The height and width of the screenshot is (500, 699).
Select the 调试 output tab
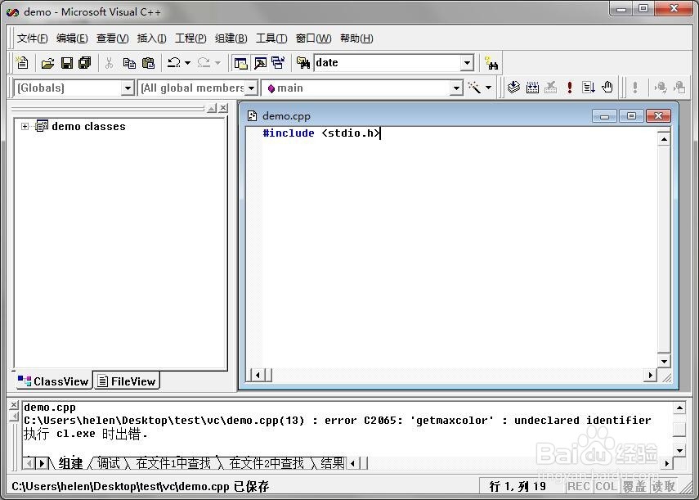click(109, 463)
